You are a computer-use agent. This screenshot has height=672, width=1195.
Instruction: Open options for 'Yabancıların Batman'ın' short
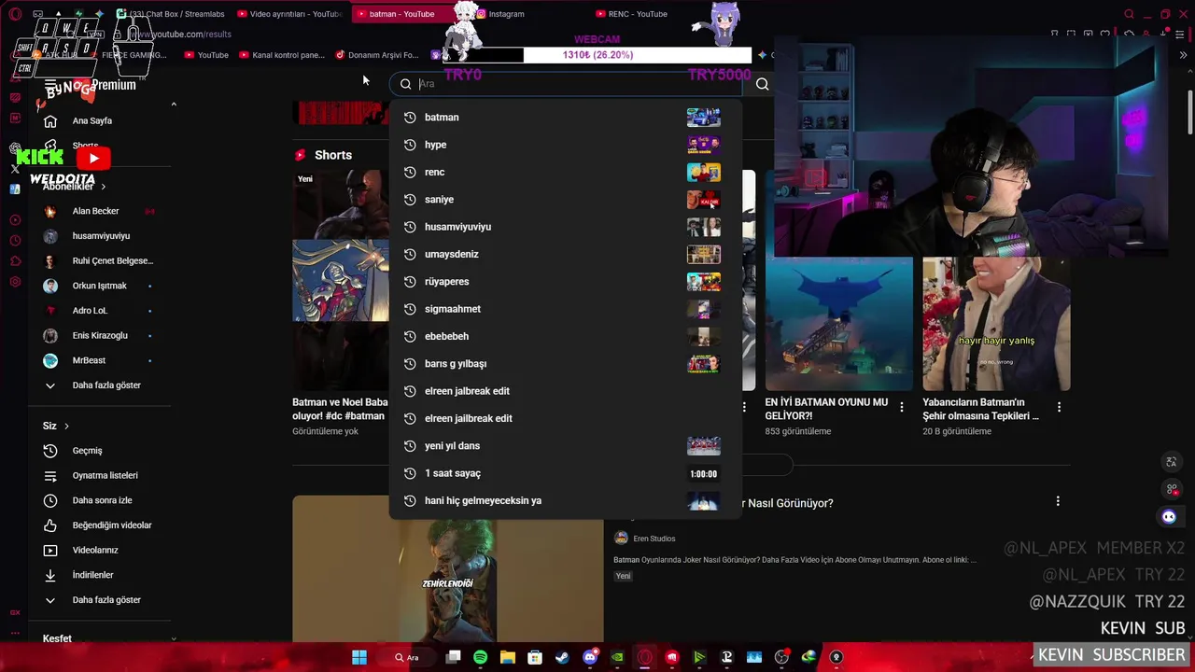coord(1059,407)
